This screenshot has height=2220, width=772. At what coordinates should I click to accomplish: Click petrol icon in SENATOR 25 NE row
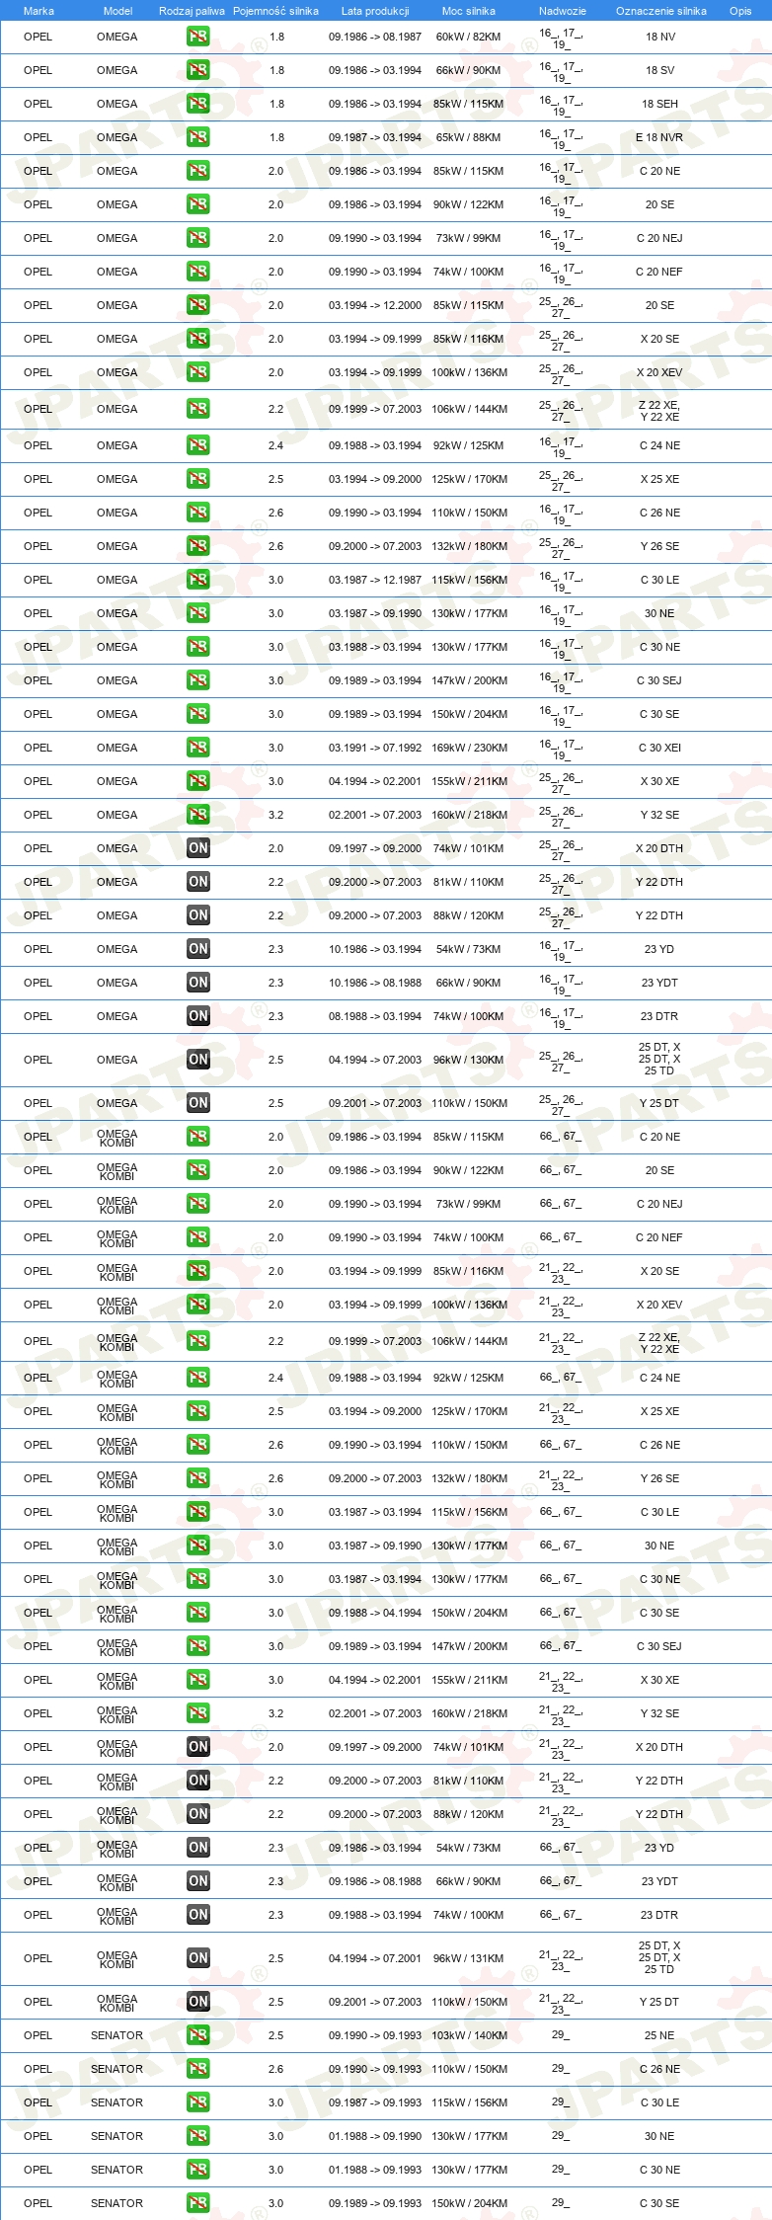[197, 2035]
